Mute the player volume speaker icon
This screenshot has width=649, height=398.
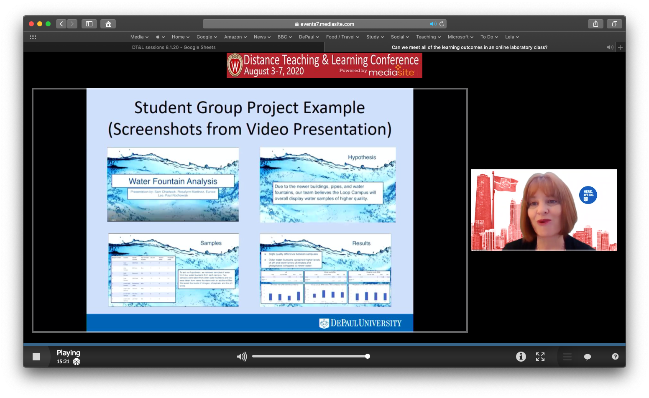[242, 357]
